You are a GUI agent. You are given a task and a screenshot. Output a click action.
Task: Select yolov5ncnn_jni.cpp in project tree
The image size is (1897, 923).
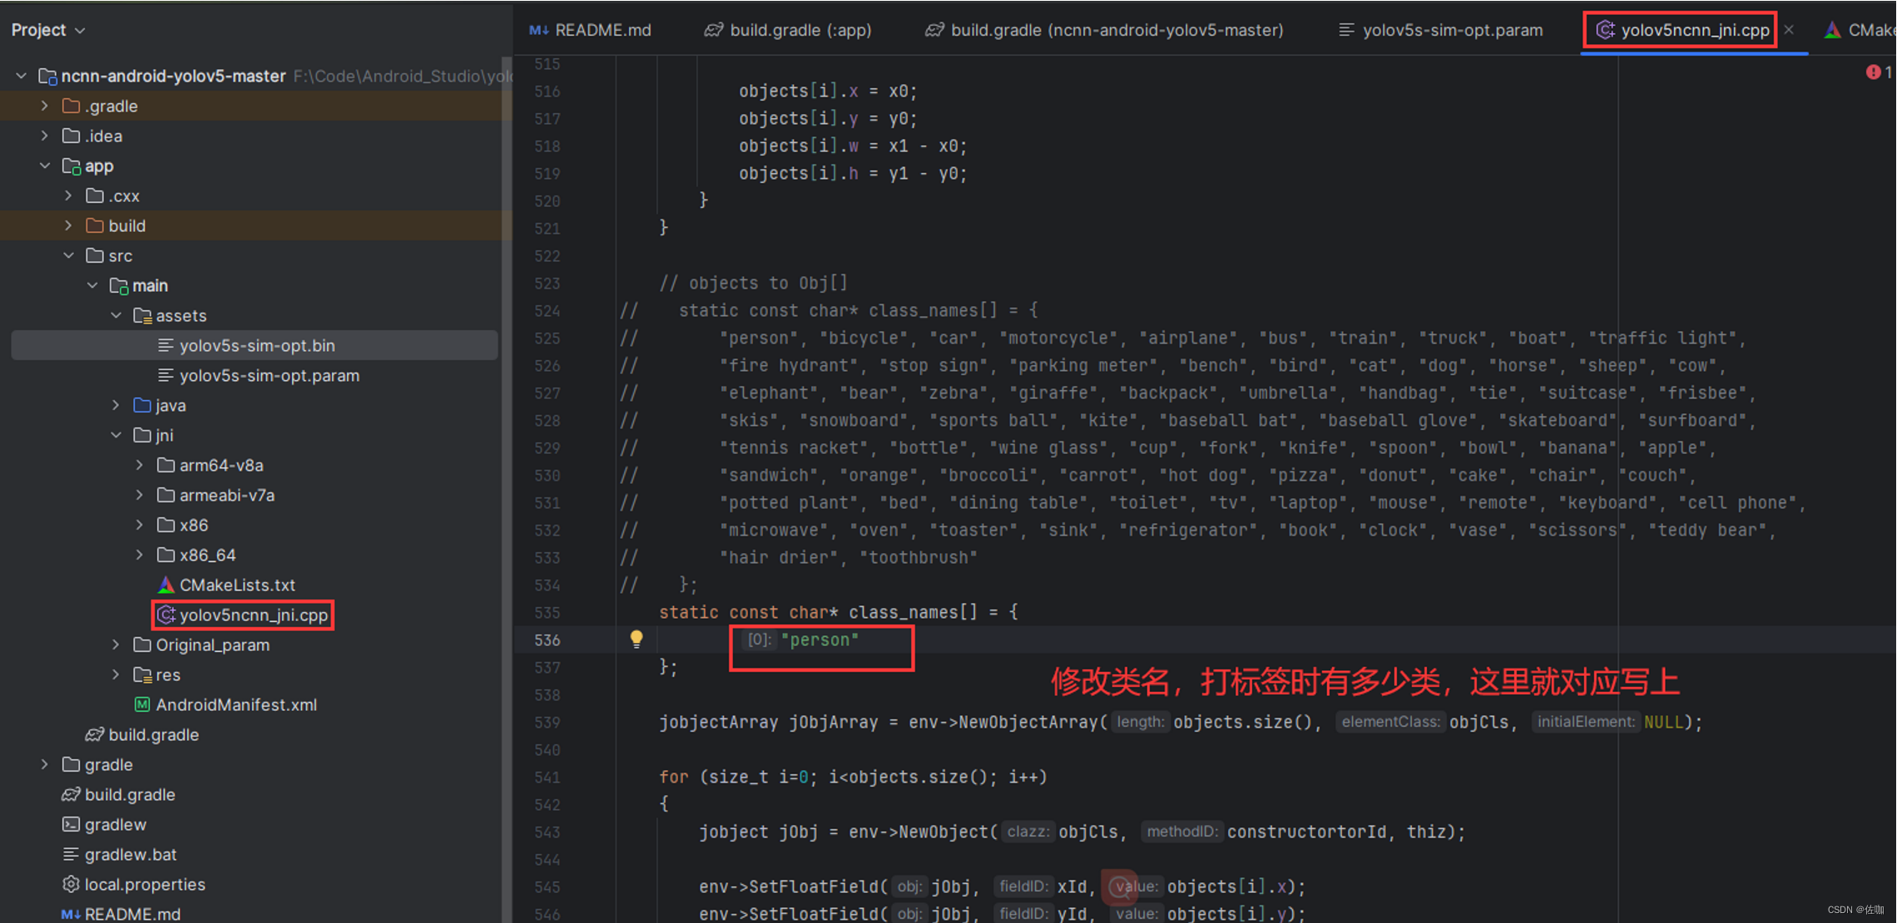253,615
